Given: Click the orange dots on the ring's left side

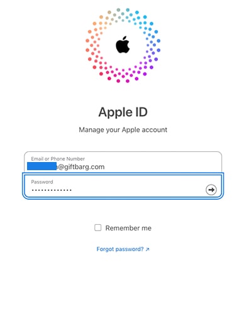Looking at the screenshot, I should coord(93,45).
